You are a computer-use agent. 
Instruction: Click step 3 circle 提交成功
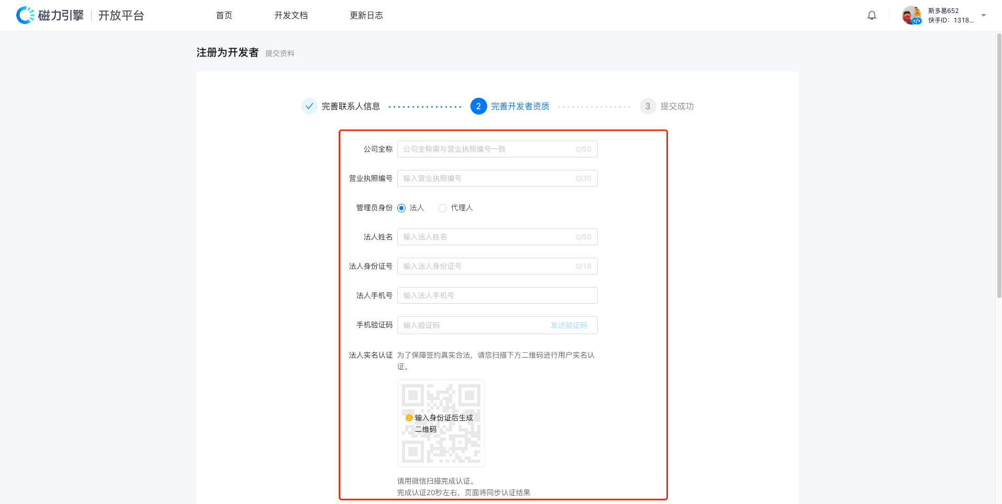pyautogui.click(x=648, y=106)
